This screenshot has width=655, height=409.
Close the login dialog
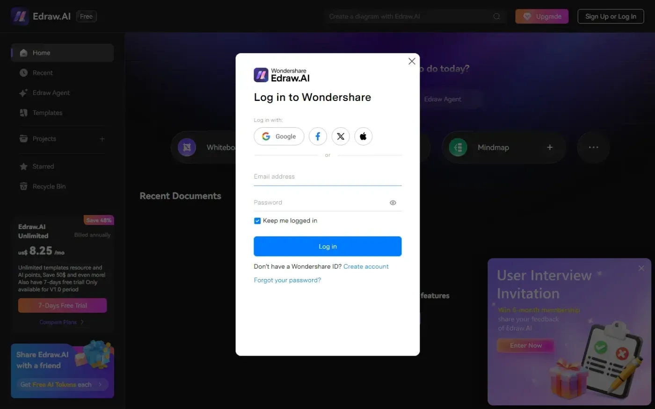click(412, 61)
